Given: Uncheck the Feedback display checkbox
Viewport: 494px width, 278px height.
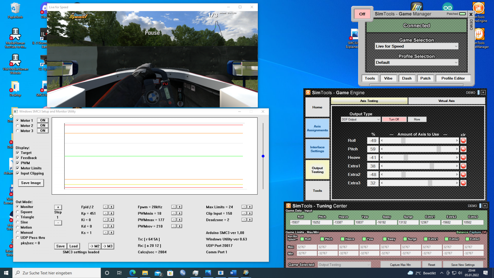Looking at the screenshot, I should coord(18,158).
